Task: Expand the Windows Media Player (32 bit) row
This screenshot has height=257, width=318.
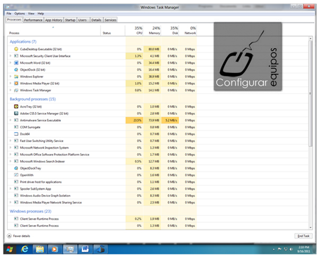Action: pos(11,83)
